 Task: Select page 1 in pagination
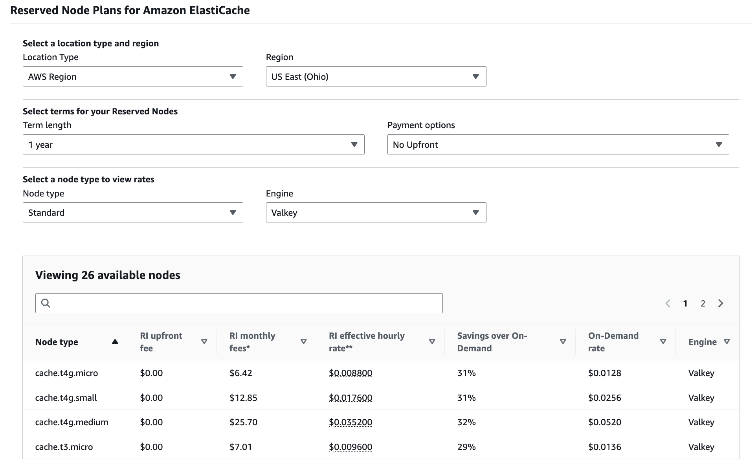click(685, 303)
